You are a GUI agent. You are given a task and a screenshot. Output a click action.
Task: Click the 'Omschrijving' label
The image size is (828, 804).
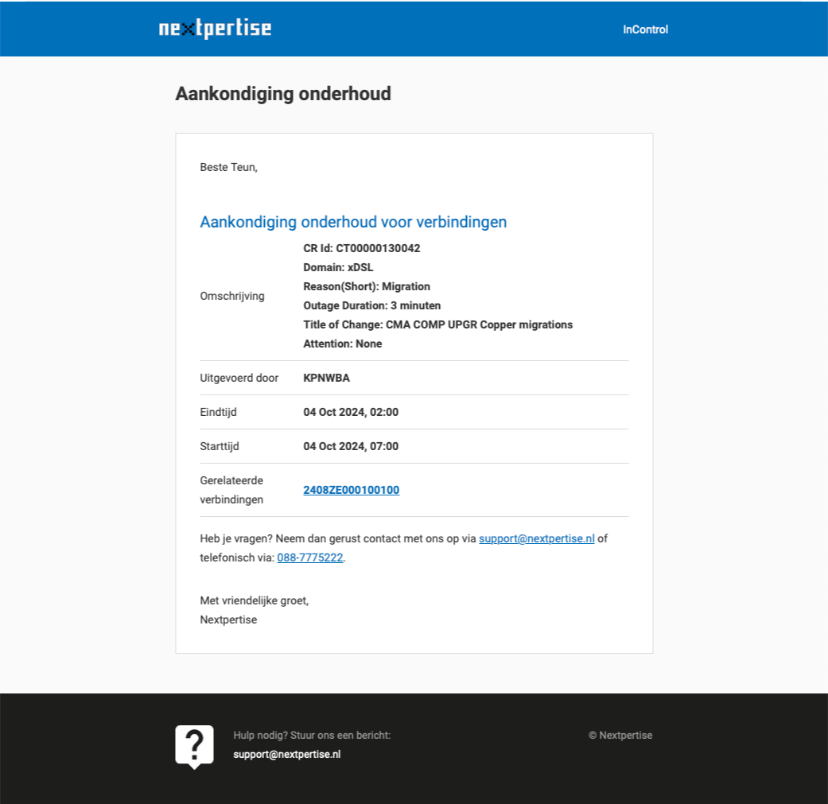[231, 296]
